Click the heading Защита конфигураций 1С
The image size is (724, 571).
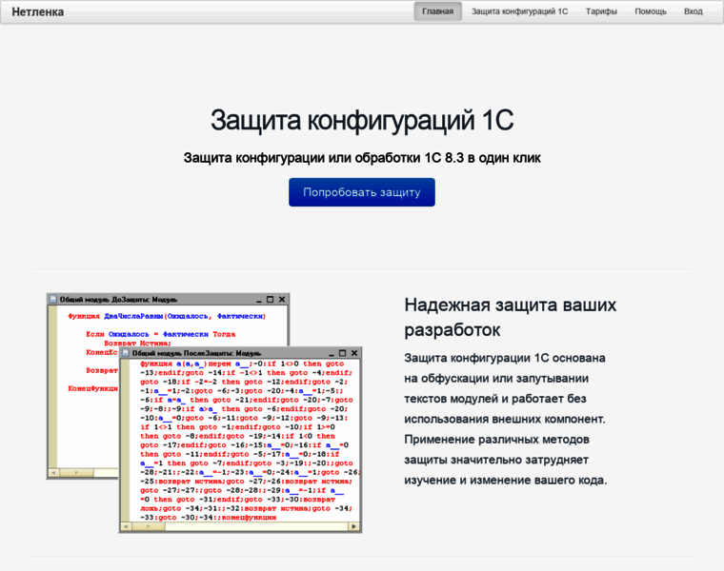click(362, 120)
